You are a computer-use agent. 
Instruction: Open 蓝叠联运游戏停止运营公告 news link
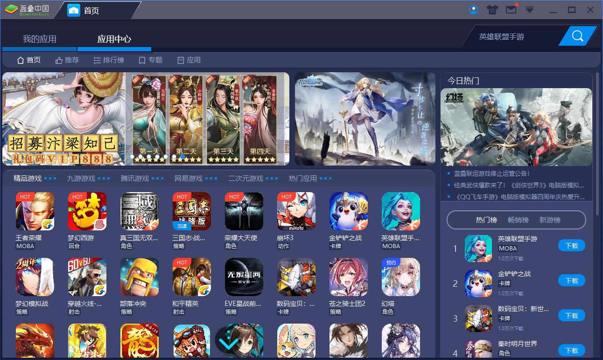tap(491, 173)
